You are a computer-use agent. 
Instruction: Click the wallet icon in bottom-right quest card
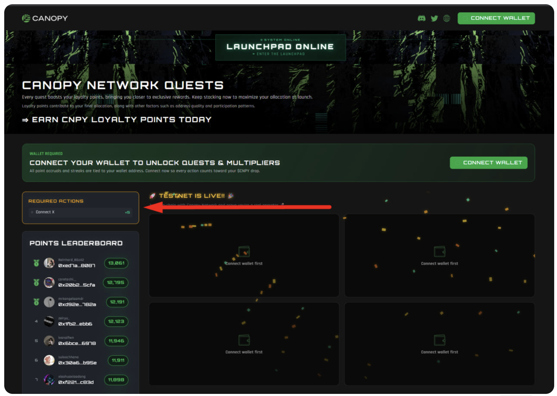(439, 340)
